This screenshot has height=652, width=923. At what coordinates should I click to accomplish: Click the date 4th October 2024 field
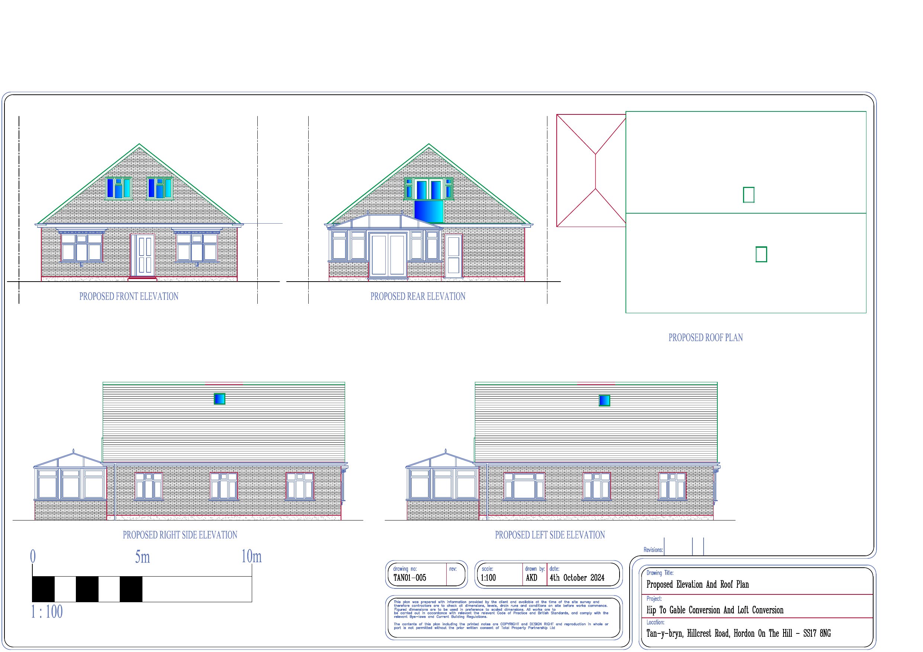[x=577, y=578]
